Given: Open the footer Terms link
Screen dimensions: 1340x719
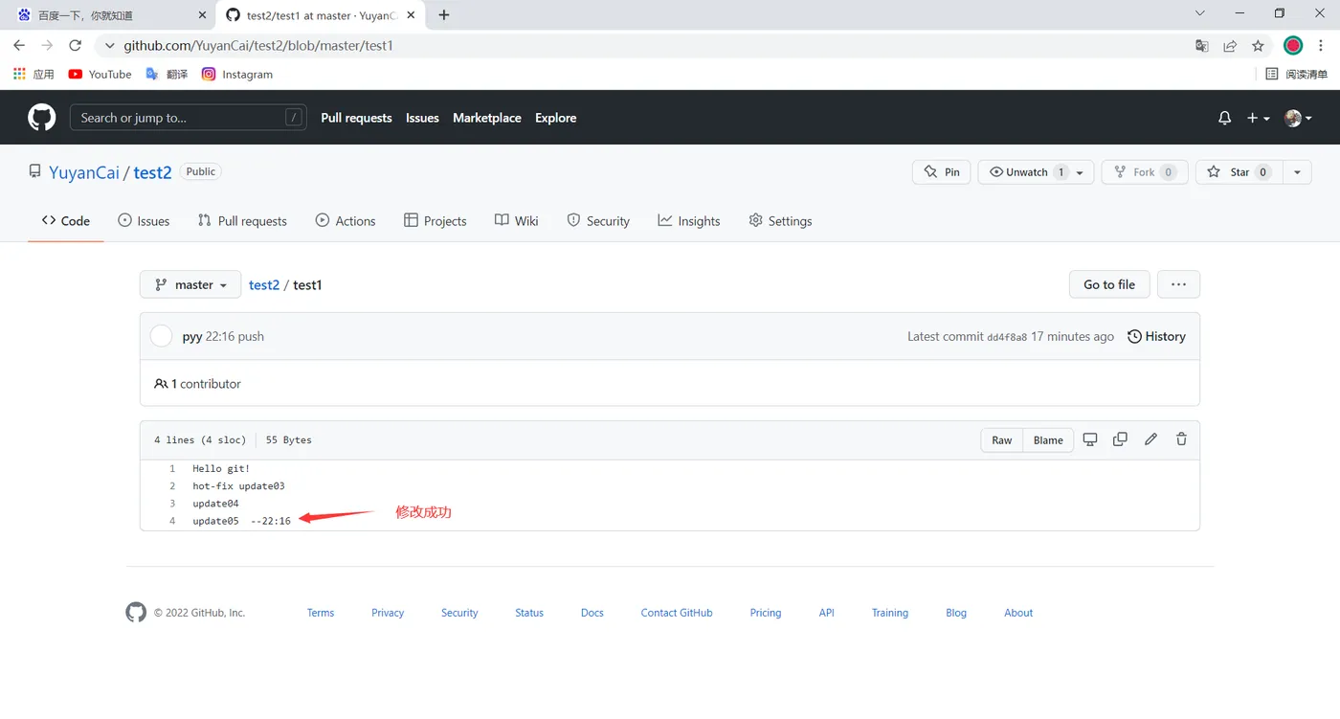Looking at the screenshot, I should click(321, 613).
